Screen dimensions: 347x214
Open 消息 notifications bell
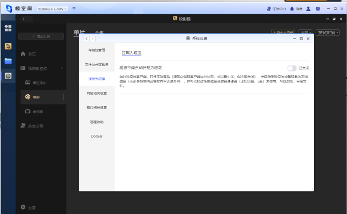tap(296, 9)
